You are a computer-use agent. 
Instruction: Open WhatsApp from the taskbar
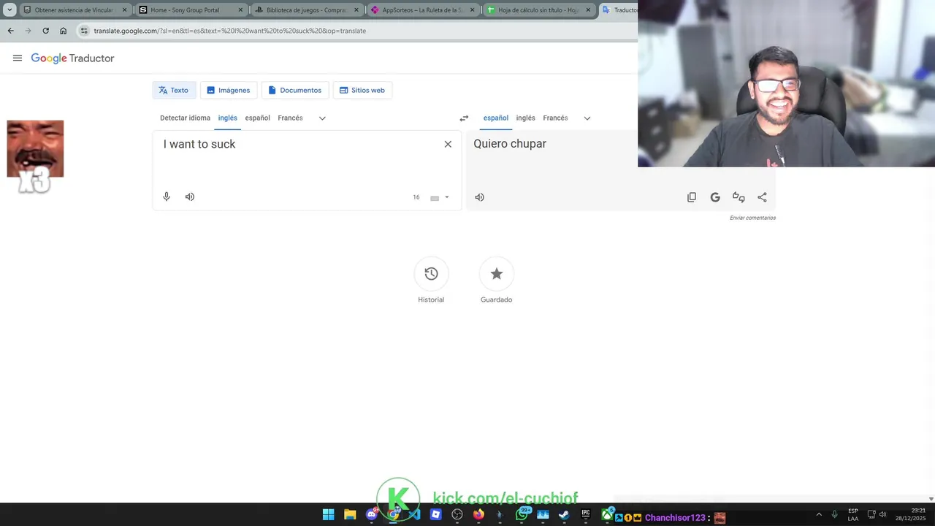(x=522, y=514)
